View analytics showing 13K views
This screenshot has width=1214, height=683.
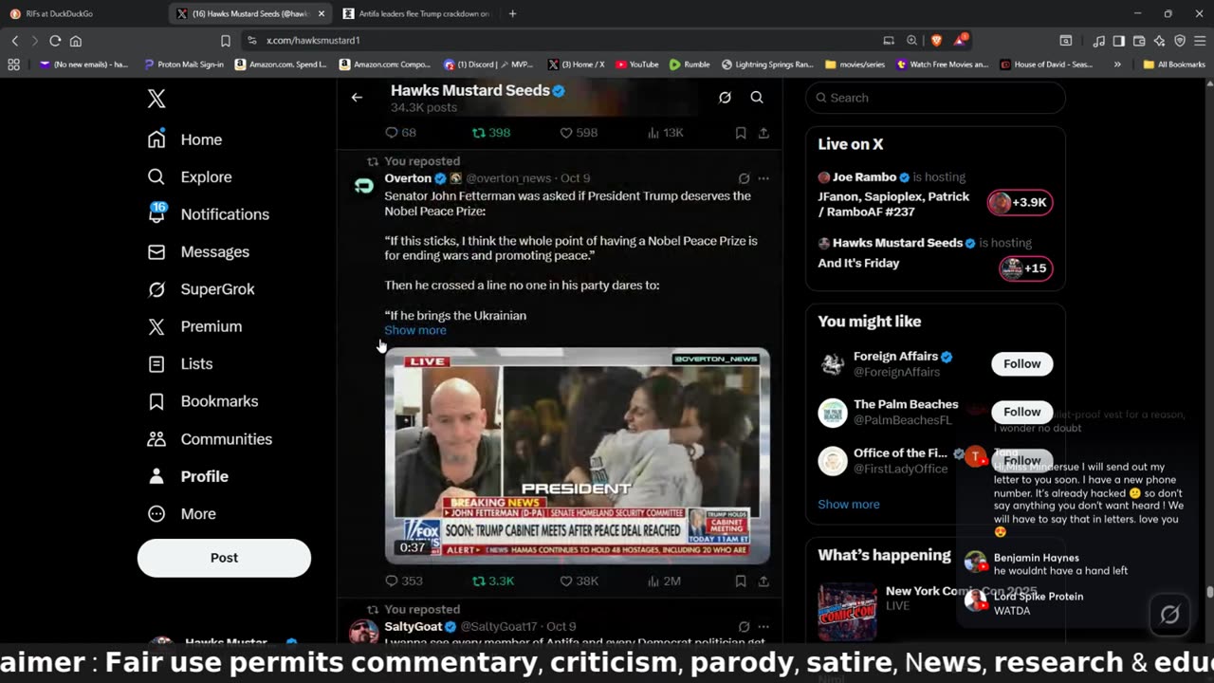(x=665, y=133)
